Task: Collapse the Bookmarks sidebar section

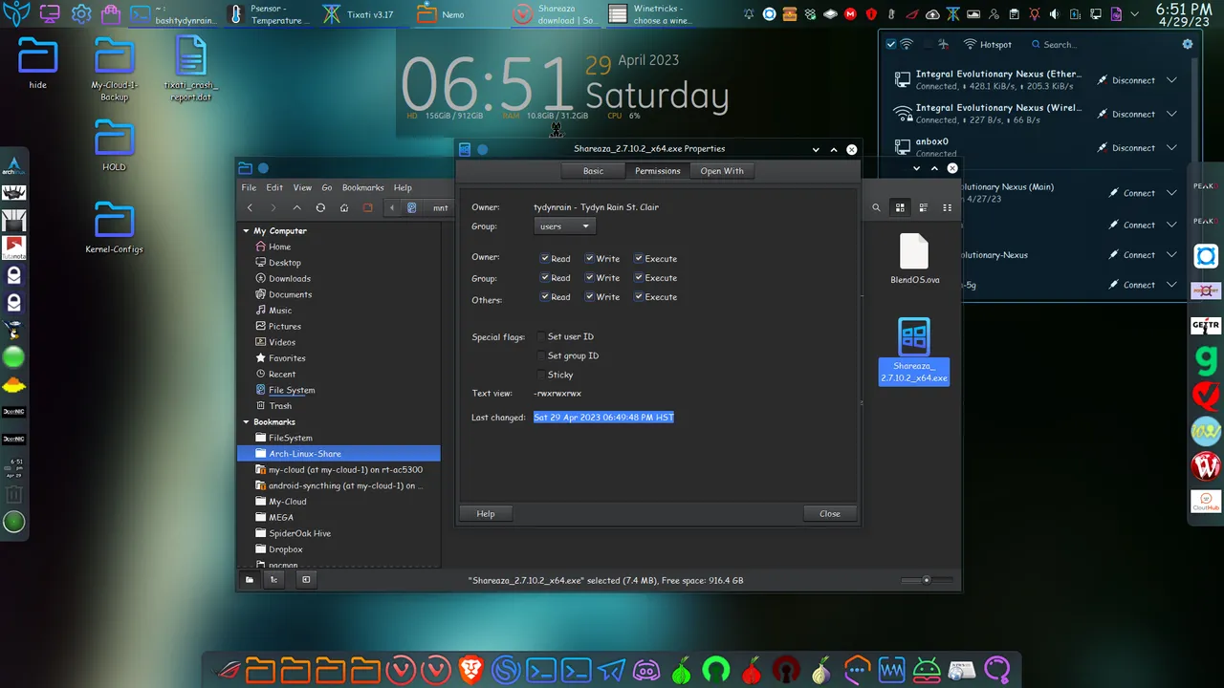Action: (246, 422)
